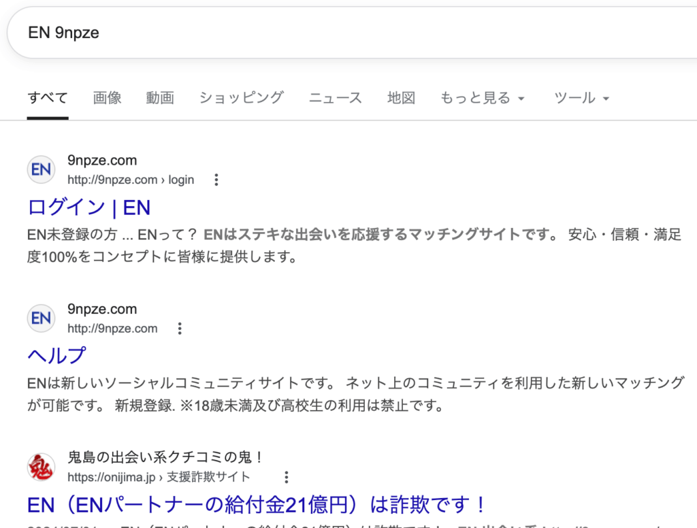
Task: Click the search box containing EN 9npze
Action: click(x=340, y=33)
